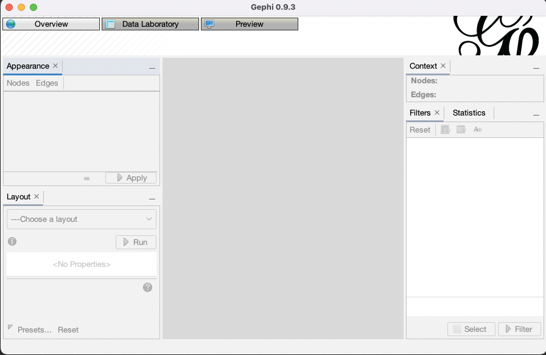
Task: Click the Filter button at bottom right
Action: [x=519, y=329]
